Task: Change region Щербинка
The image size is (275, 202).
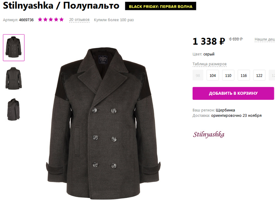Action: coord(225,110)
